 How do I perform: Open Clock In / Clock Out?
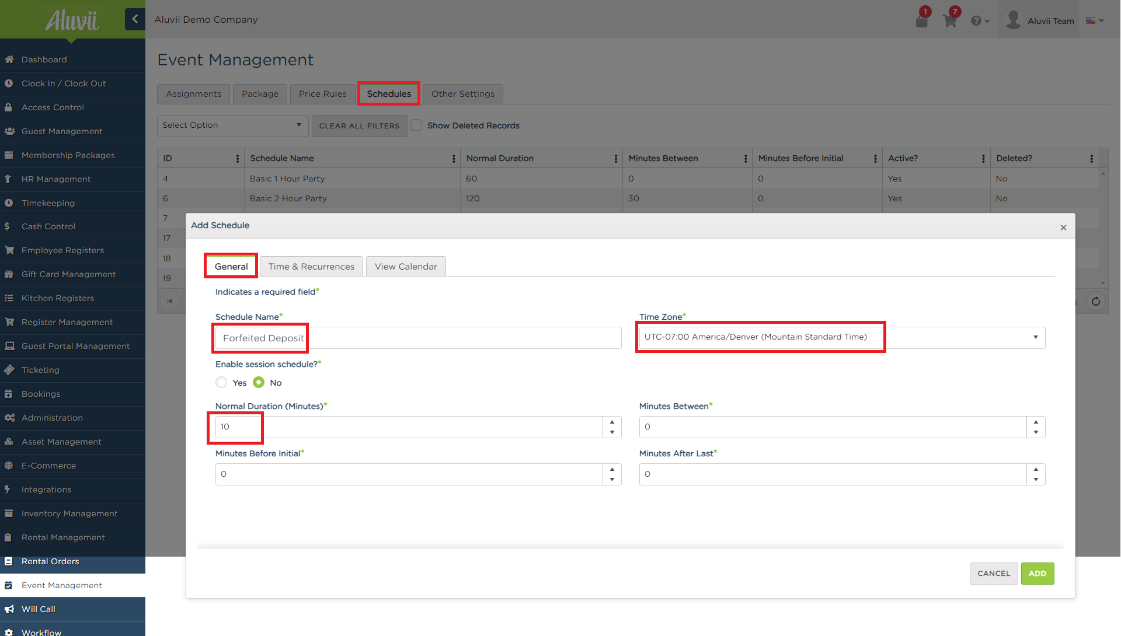[72, 83]
